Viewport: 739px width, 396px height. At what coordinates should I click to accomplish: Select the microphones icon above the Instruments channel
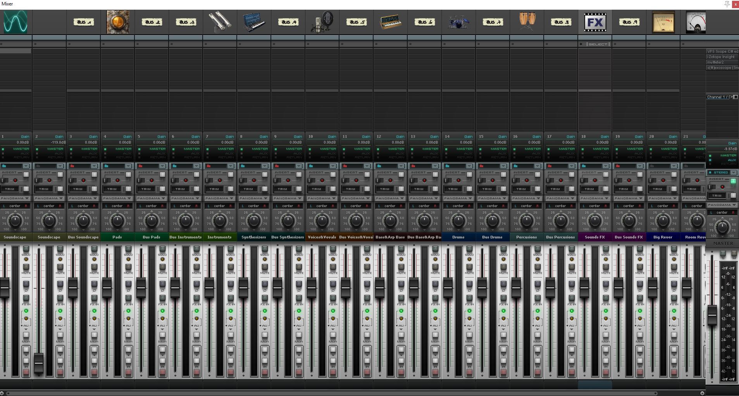click(x=220, y=22)
